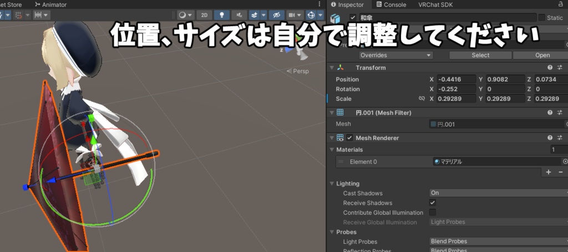Toggle gizmos sphere icon

point(311,15)
